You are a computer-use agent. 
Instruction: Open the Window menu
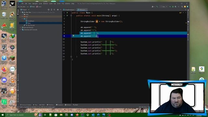pos(68,4)
